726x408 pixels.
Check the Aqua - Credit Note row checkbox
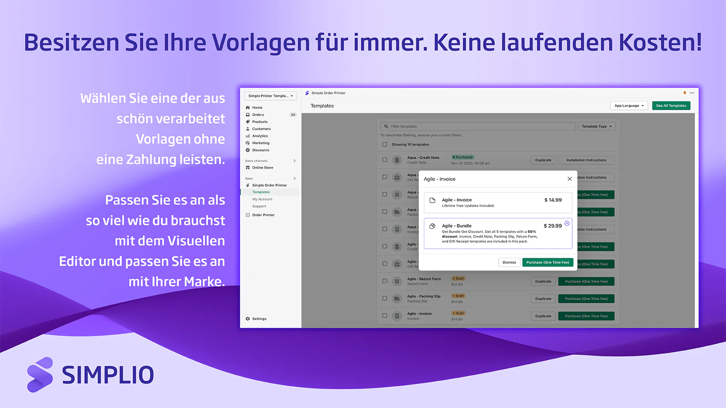pyautogui.click(x=385, y=160)
